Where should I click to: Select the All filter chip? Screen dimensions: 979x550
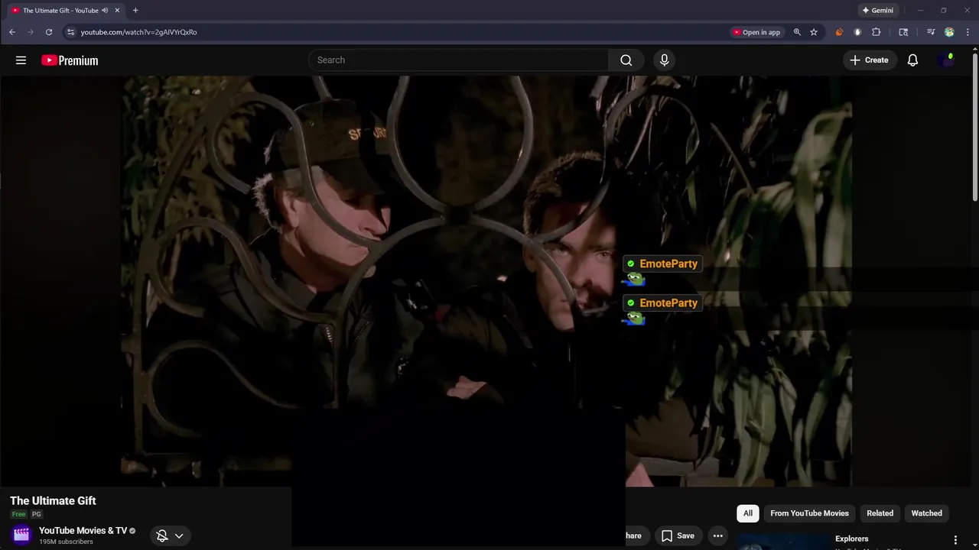748,513
